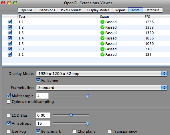Switch to the Report tab
The height and width of the screenshot is (135, 170).
pyautogui.click(x=120, y=10)
